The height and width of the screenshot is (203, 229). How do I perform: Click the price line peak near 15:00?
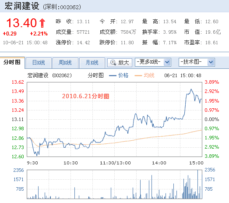[x=191, y=89]
